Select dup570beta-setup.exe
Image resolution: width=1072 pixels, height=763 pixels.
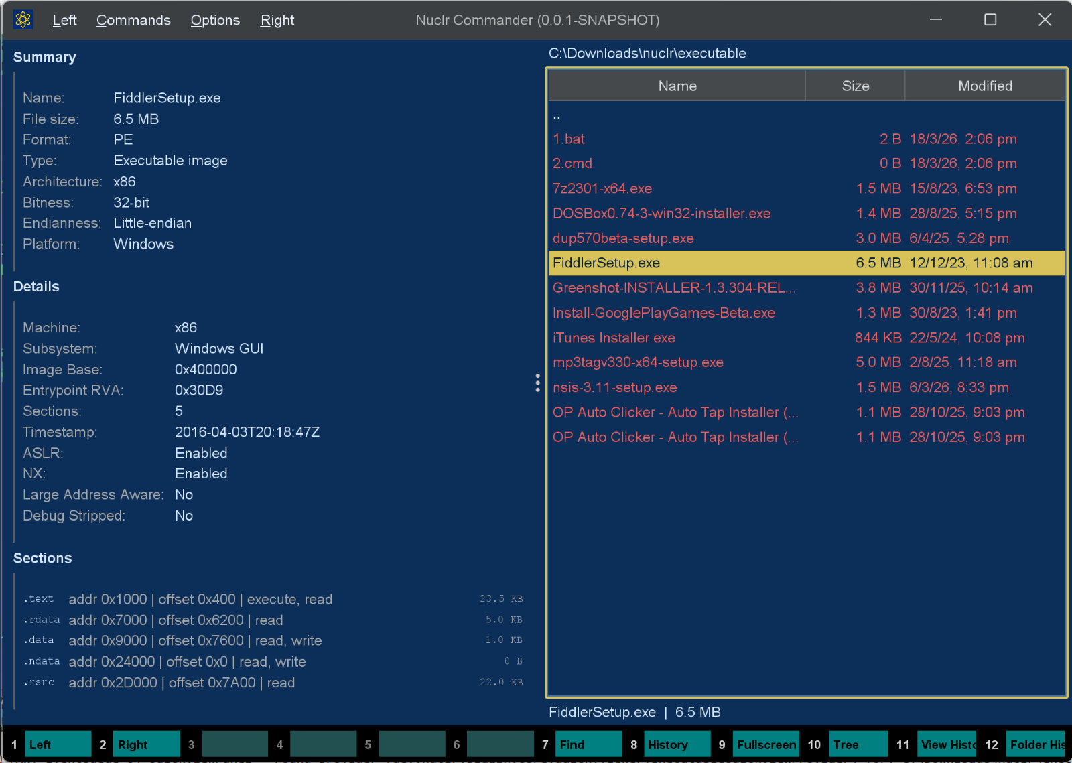click(x=807, y=238)
